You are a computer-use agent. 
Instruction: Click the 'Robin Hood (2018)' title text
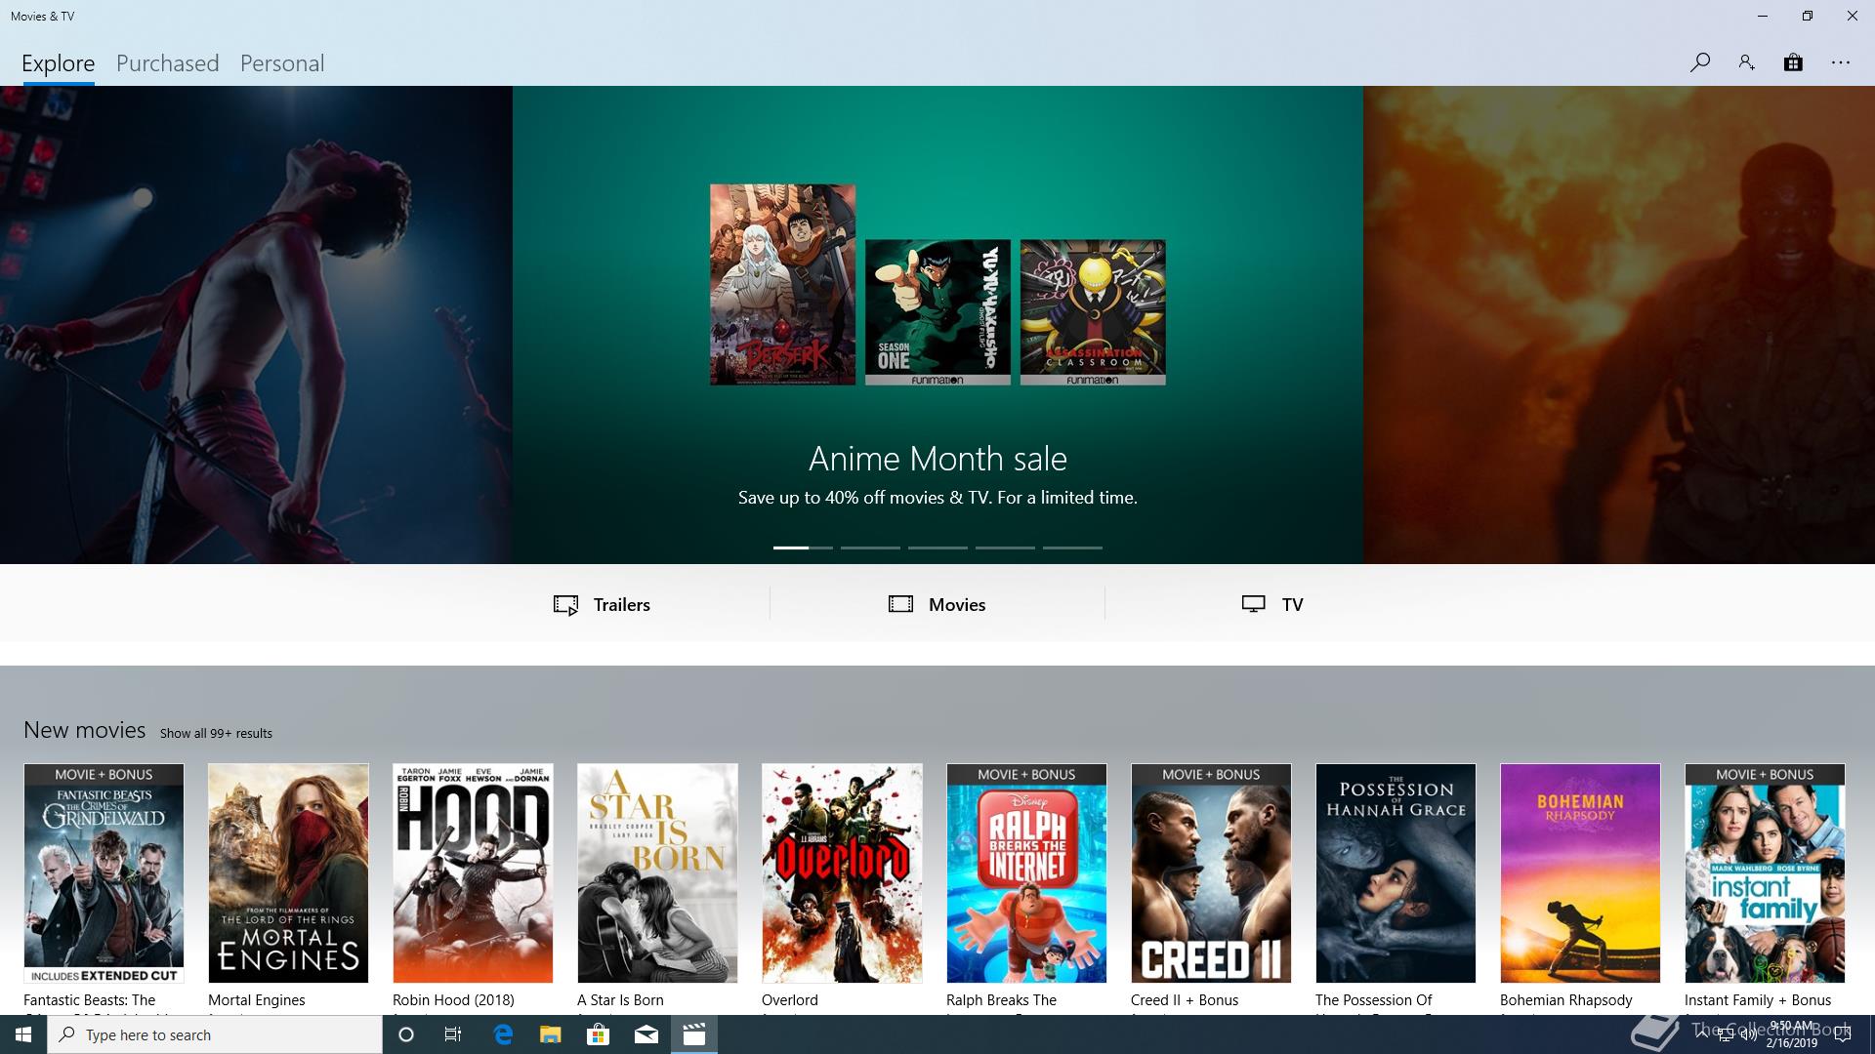453,1000
